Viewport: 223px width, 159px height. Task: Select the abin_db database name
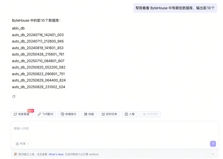point(18,28)
